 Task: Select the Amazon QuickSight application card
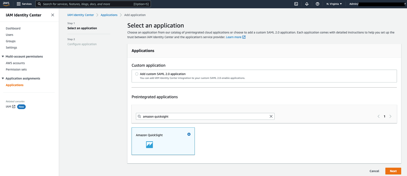pyautogui.click(x=163, y=141)
